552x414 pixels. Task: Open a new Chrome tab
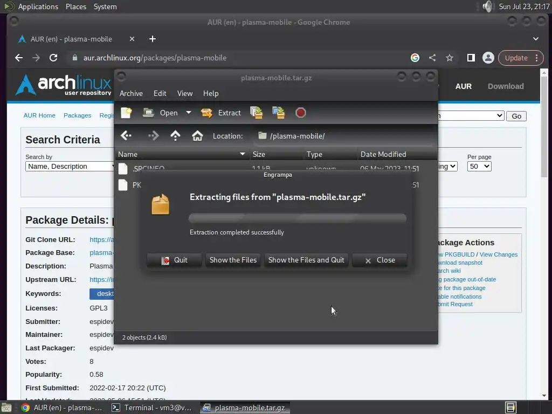coord(153,39)
